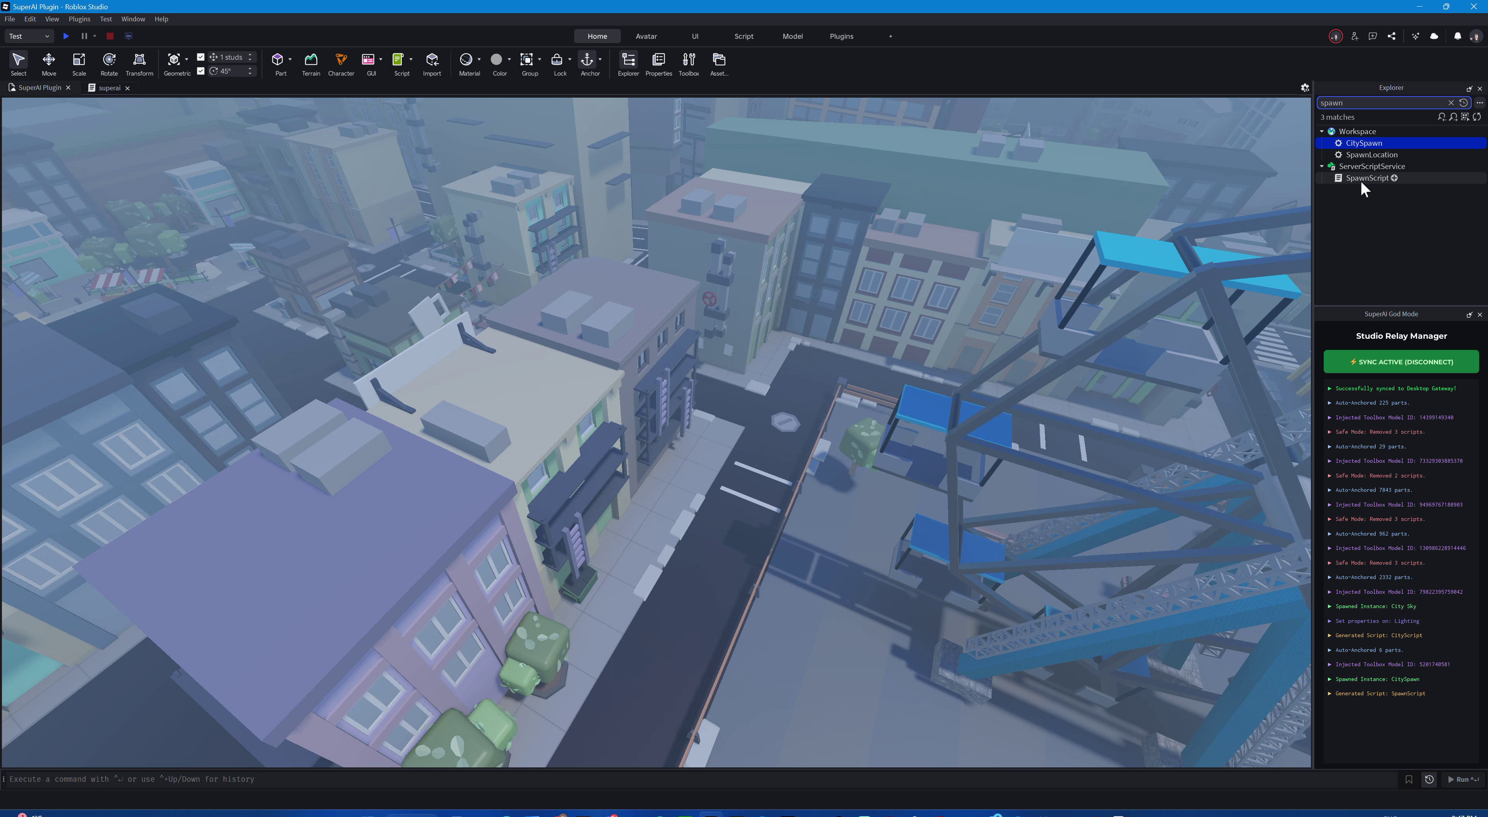Collapse the Workspace tree node
The height and width of the screenshot is (817, 1488).
(x=1322, y=131)
